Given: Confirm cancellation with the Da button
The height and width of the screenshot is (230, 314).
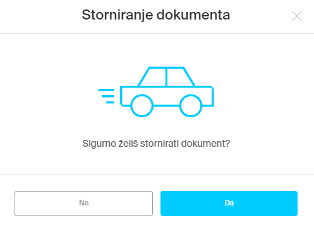Looking at the screenshot, I should 229,204.
